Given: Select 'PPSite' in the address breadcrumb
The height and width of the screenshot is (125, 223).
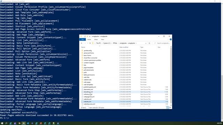Looking at the screenshot, I should (115, 43).
